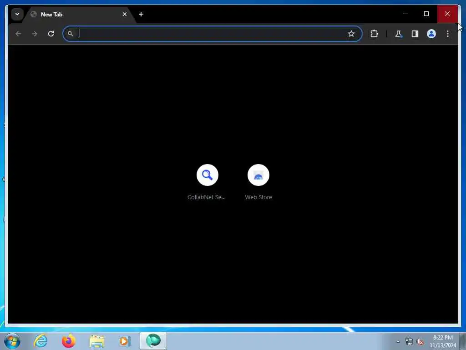This screenshot has width=466, height=350.
Task: Launch Firefox from taskbar
Action: (68, 341)
